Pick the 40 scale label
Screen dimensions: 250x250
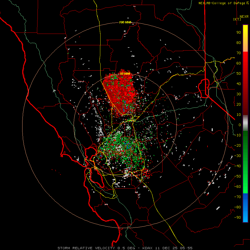pyautogui.click(x=239, y=84)
